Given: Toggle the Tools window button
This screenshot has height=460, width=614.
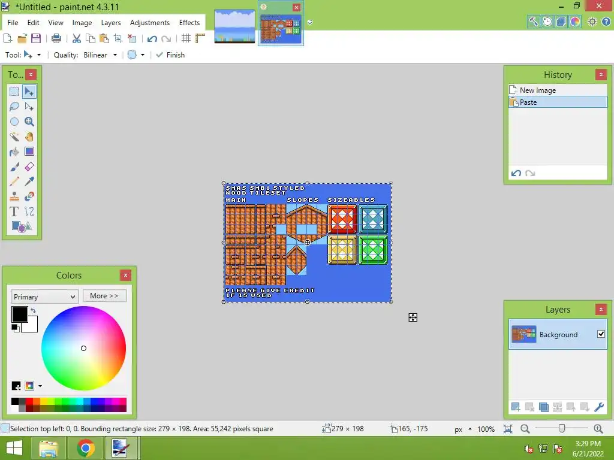Looking at the screenshot, I should [533, 22].
